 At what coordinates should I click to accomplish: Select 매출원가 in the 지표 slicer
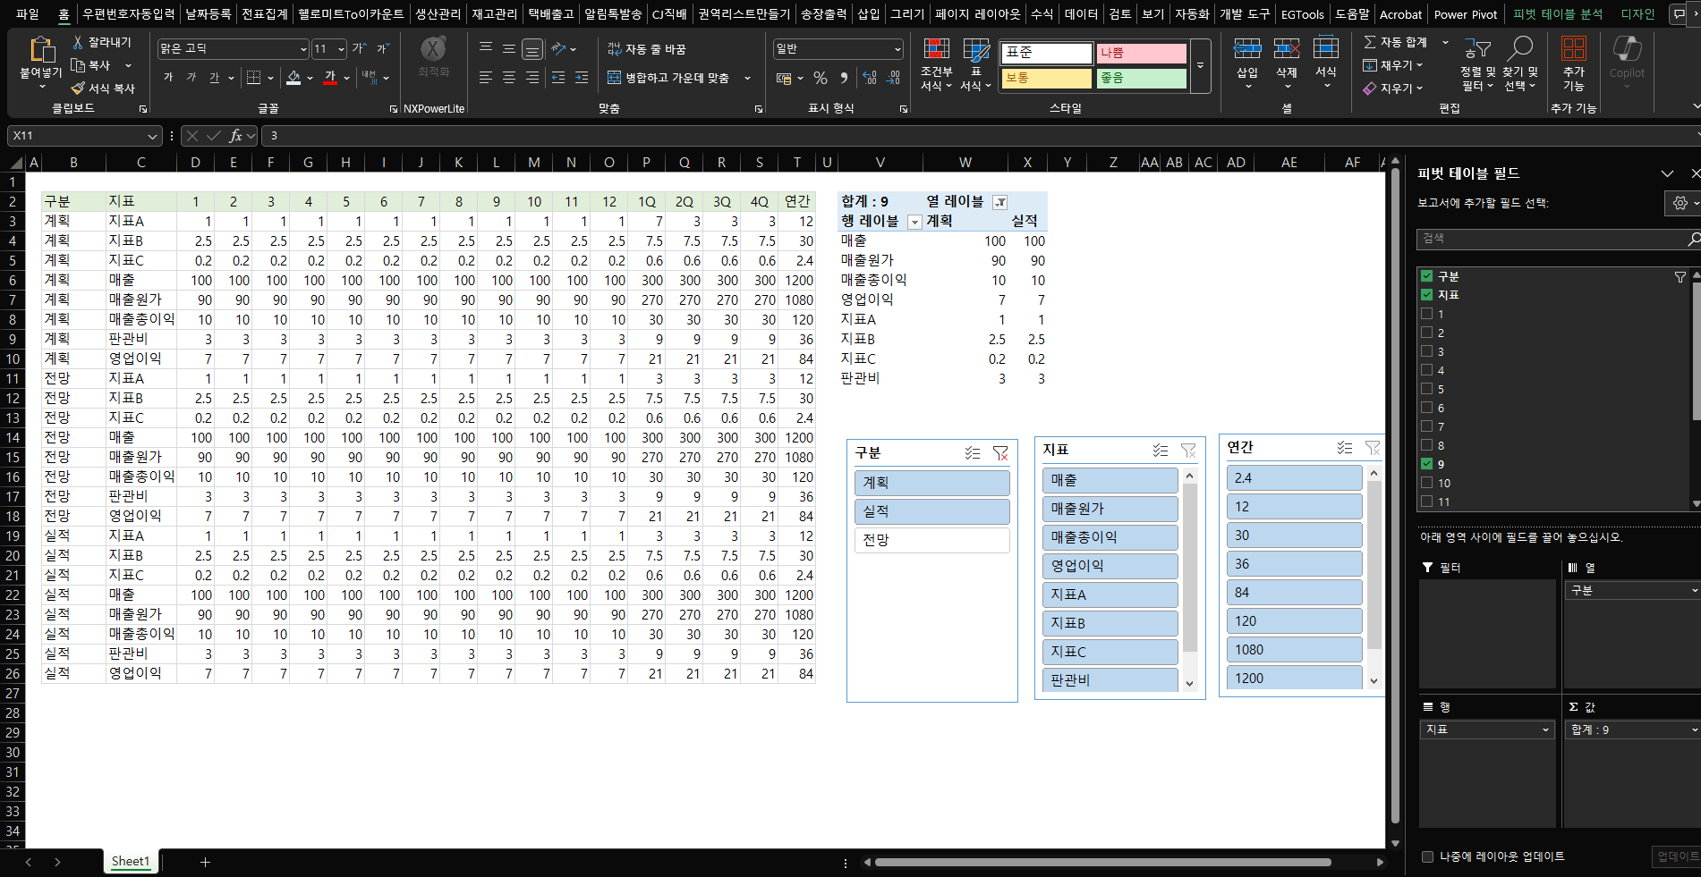coord(1110,509)
